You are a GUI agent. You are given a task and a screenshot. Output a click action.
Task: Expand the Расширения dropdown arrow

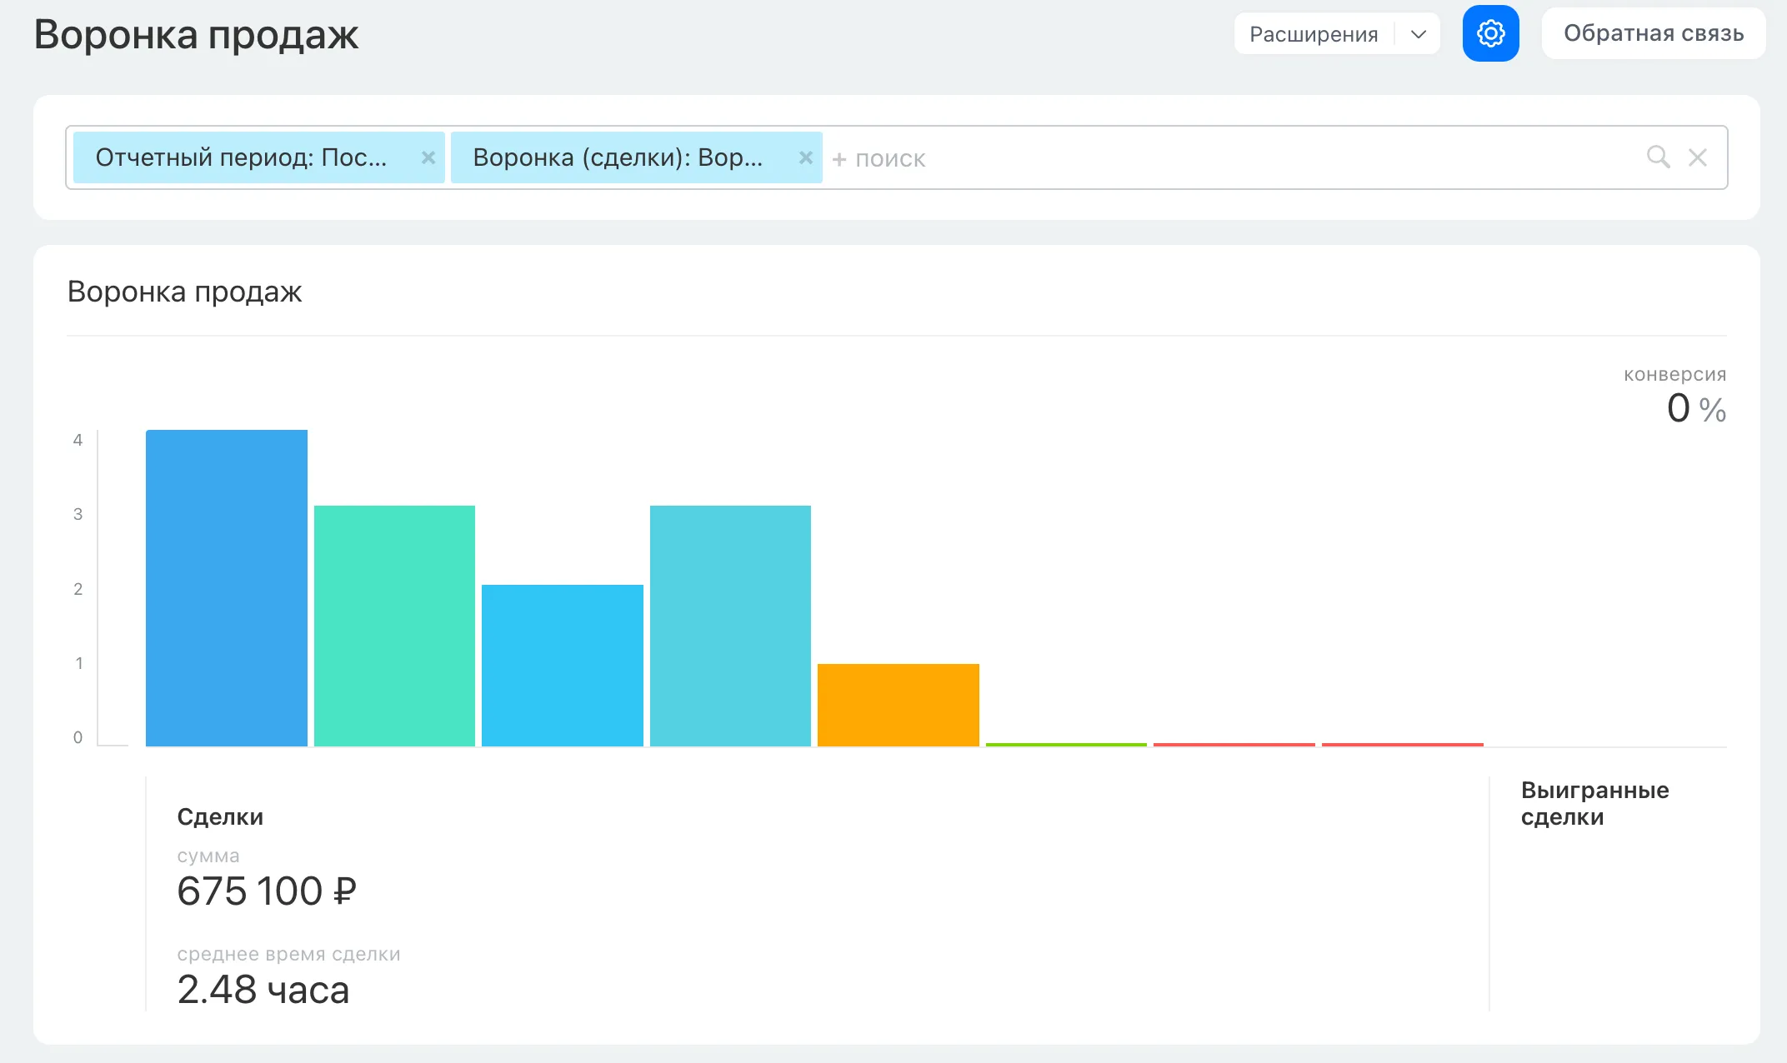(x=1419, y=34)
